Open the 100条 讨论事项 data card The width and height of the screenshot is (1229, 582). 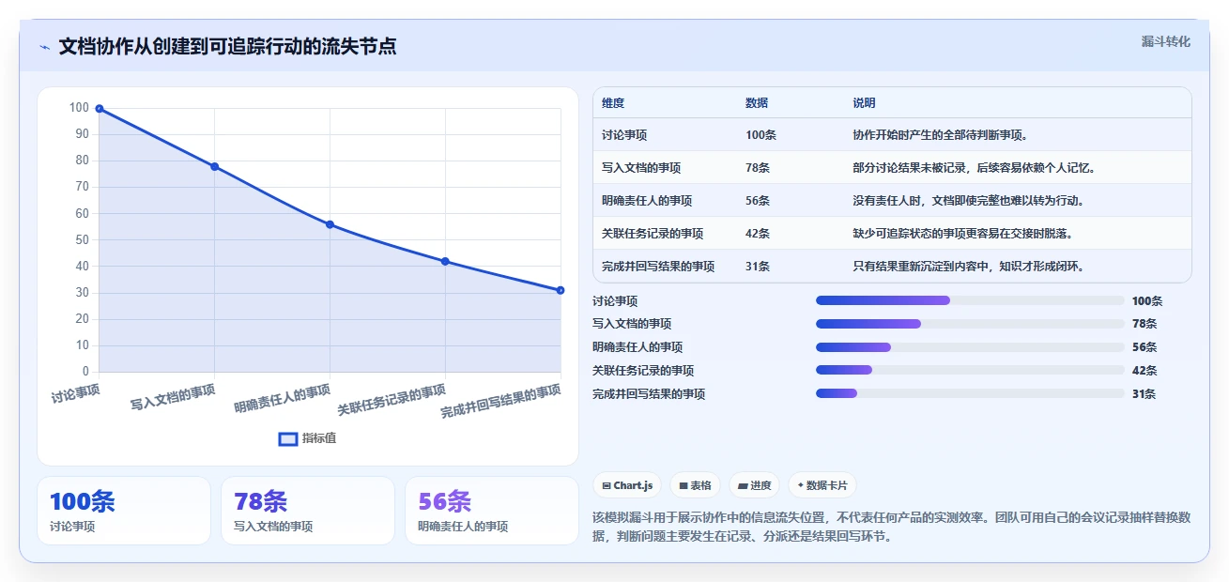(x=124, y=511)
